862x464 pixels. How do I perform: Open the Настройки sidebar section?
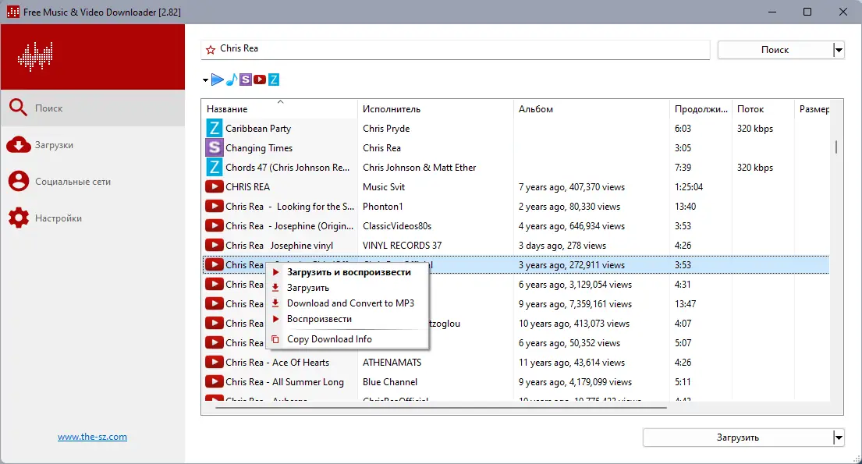point(92,218)
